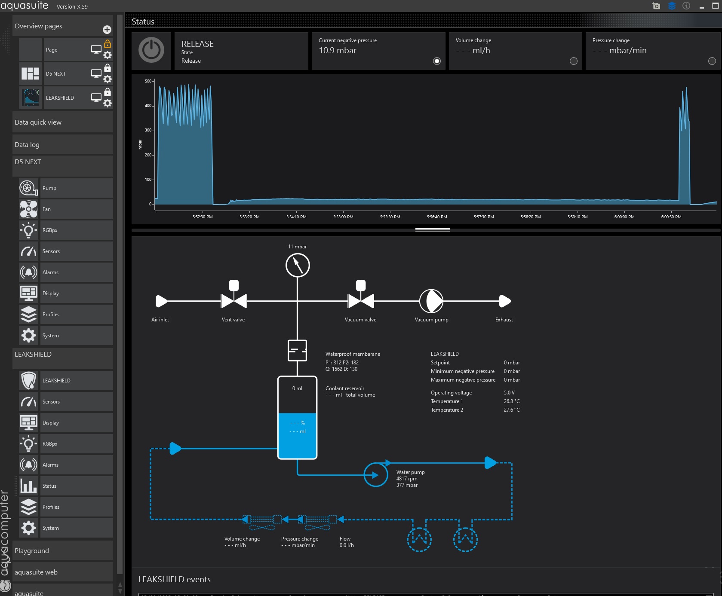The height and width of the screenshot is (596, 722).
Task: Open settings gear for D5 NEXT page
Action: coord(108,79)
